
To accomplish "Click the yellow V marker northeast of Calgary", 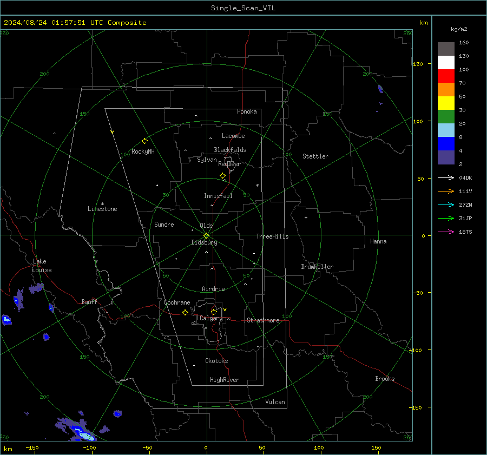I will (225, 309).
